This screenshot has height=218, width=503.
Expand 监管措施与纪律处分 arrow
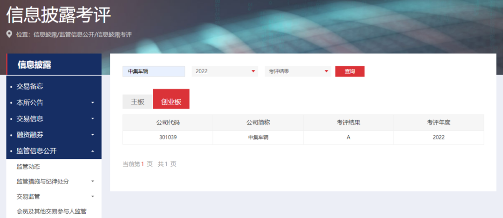pos(93,181)
